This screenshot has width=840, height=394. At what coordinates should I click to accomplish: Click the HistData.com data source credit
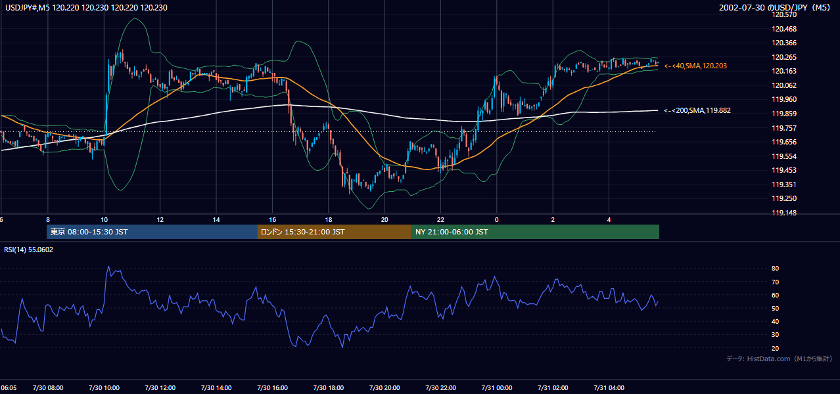[x=780, y=359]
